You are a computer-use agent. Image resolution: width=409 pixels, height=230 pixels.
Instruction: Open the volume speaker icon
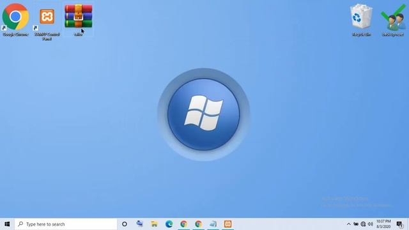[x=371, y=224]
